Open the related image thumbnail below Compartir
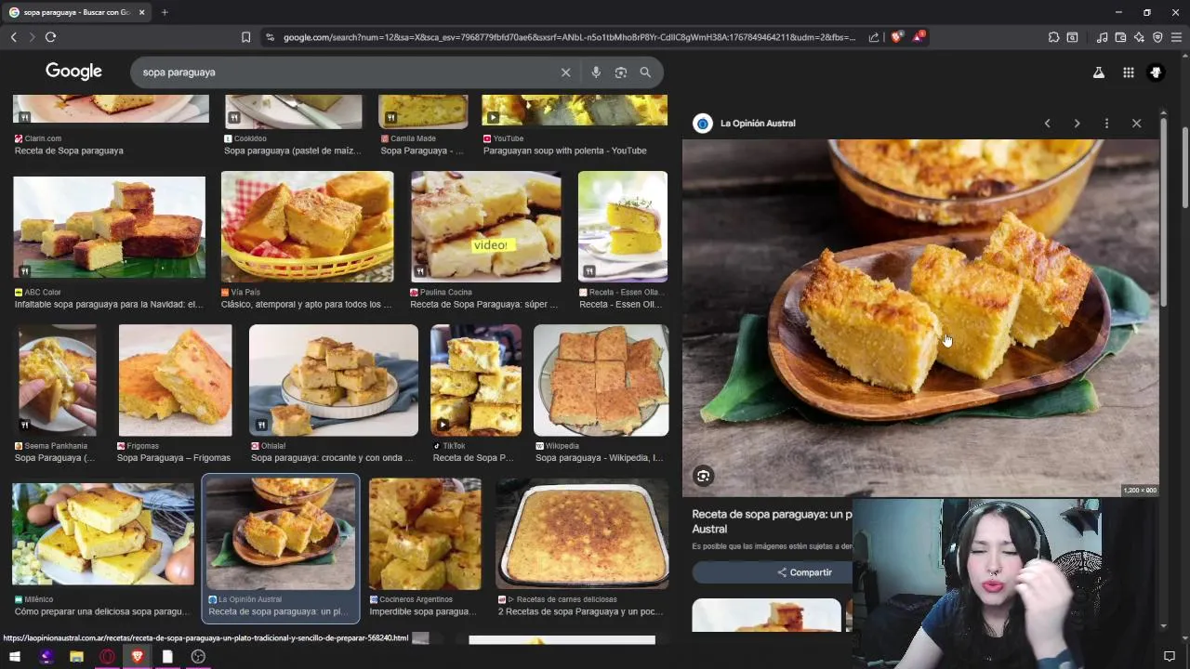 [x=766, y=615]
